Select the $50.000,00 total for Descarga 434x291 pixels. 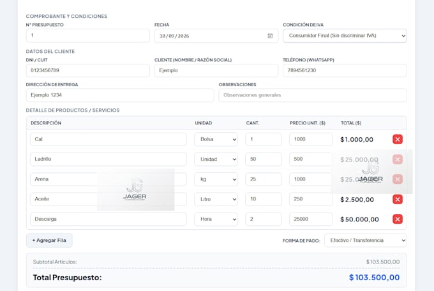(359, 220)
